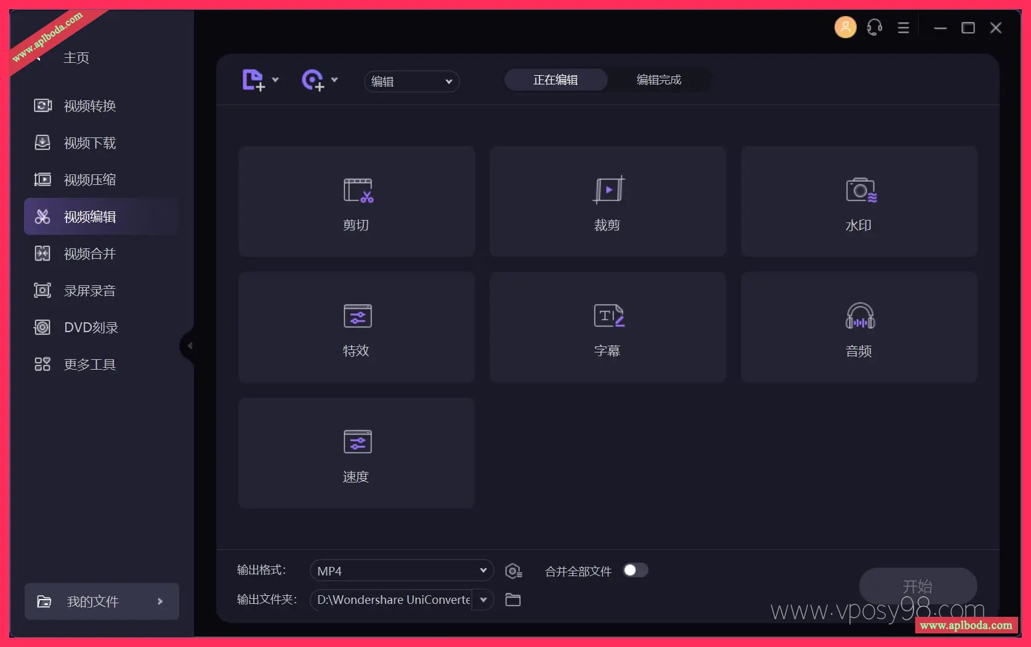Open 我的文件 at sidebar bottom
Image resolution: width=1031 pixels, height=647 pixels.
(102, 601)
